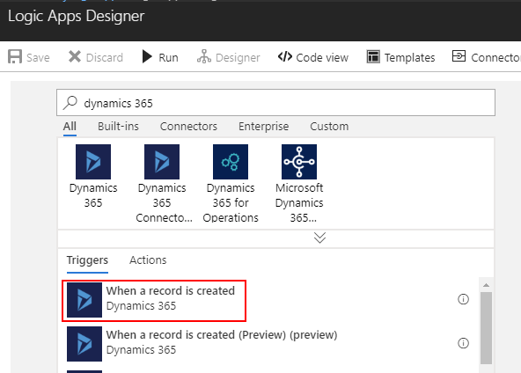Click the magnifier search icon
This screenshot has height=373, width=521.
coord(70,103)
